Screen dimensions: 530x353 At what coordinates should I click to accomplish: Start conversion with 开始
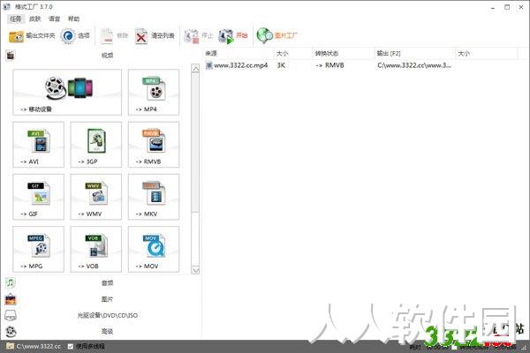(233, 35)
